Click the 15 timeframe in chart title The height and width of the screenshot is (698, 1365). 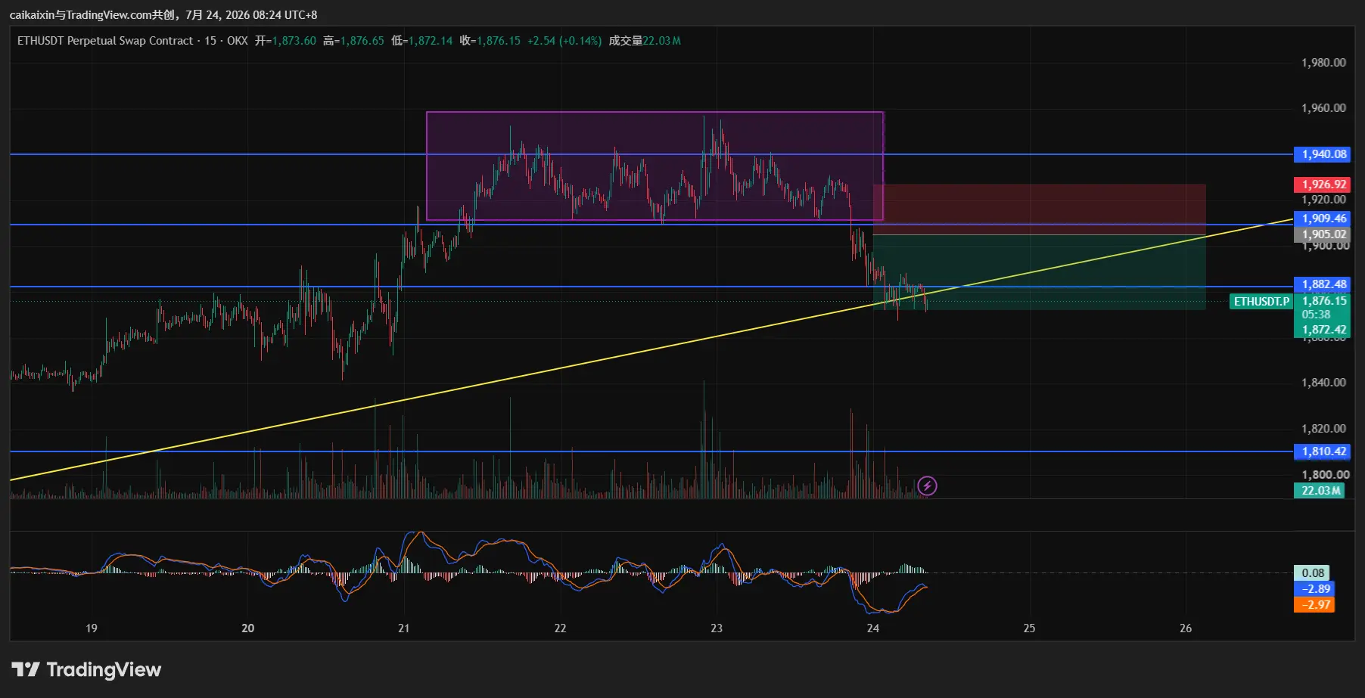click(x=210, y=41)
